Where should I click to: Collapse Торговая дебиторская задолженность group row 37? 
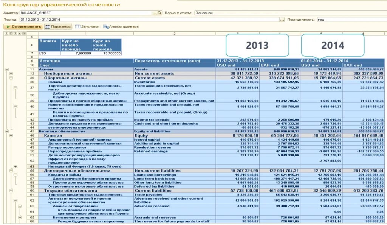click(15, 88)
